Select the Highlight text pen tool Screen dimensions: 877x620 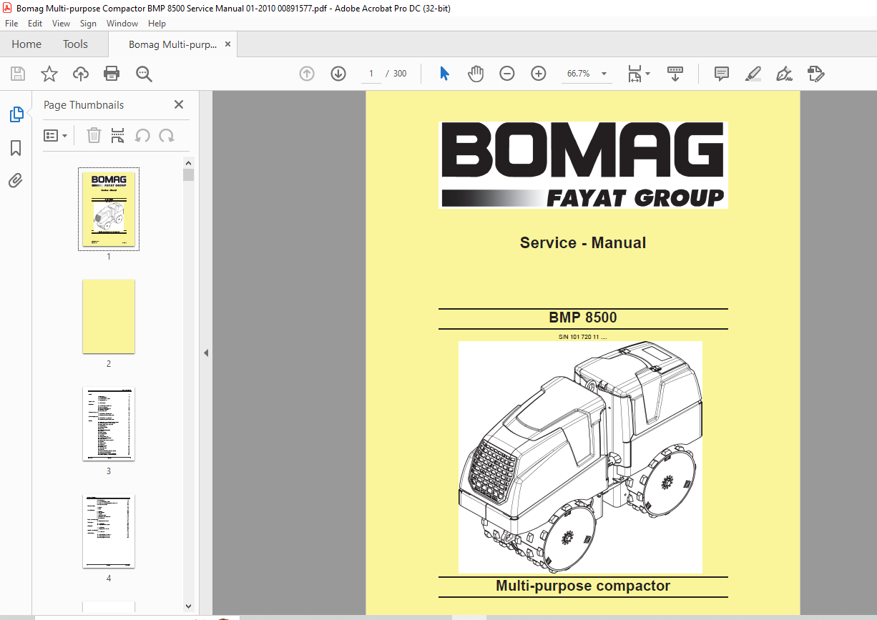(753, 74)
